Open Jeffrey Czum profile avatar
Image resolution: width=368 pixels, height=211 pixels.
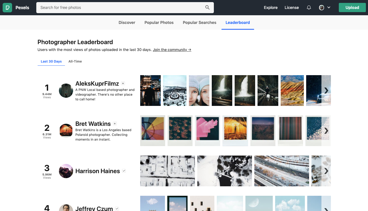[x=66, y=208]
